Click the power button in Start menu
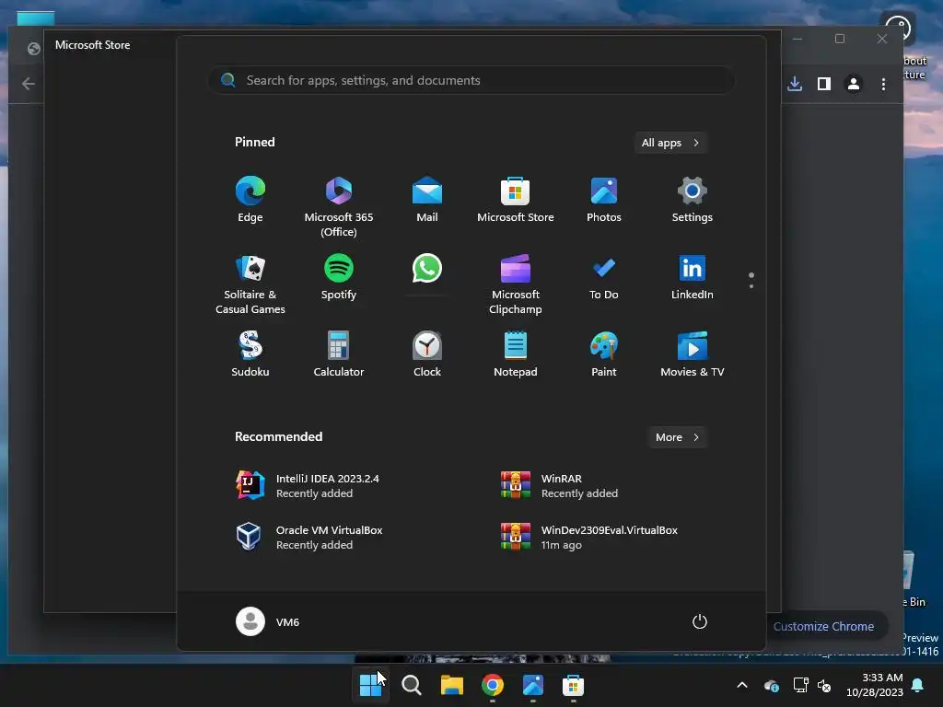The width and height of the screenshot is (943, 707). pos(700,621)
